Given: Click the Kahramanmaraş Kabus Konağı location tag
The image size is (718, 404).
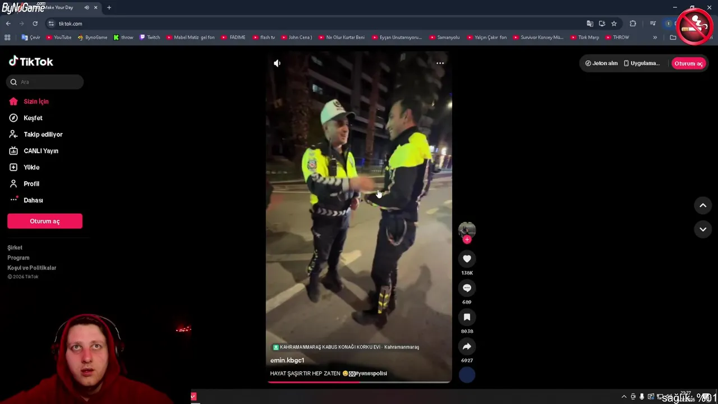Looking at the screenshot, I should [x=346, y=347].
